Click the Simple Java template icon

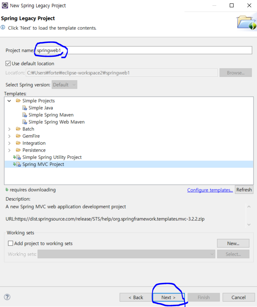pos(25,108)
